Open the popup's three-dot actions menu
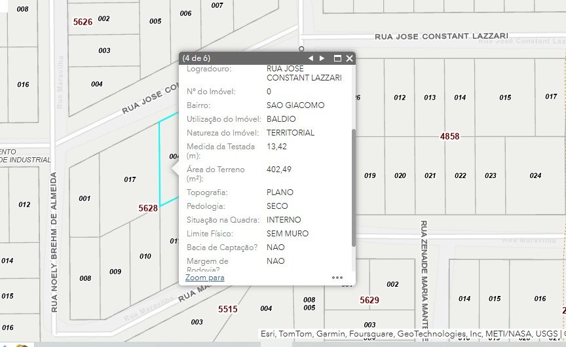 pyautogui.click(x=337, y=278)
